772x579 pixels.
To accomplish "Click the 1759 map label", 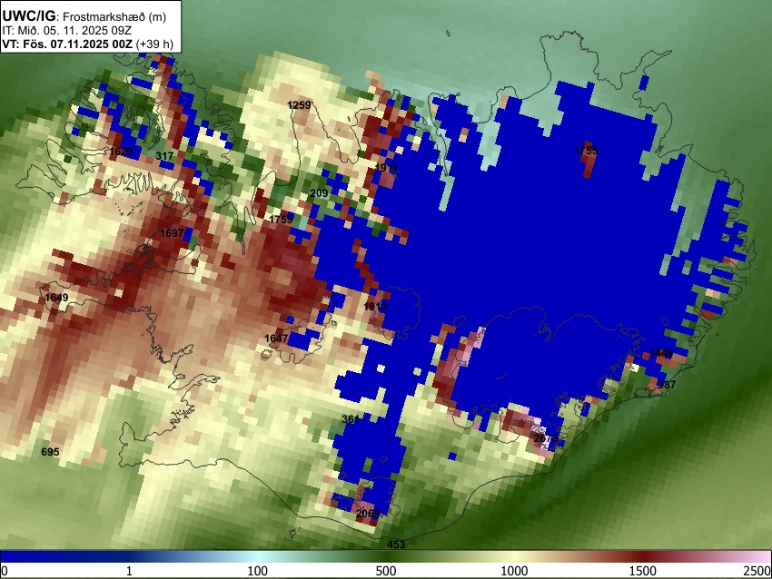I will pos(282,220).
